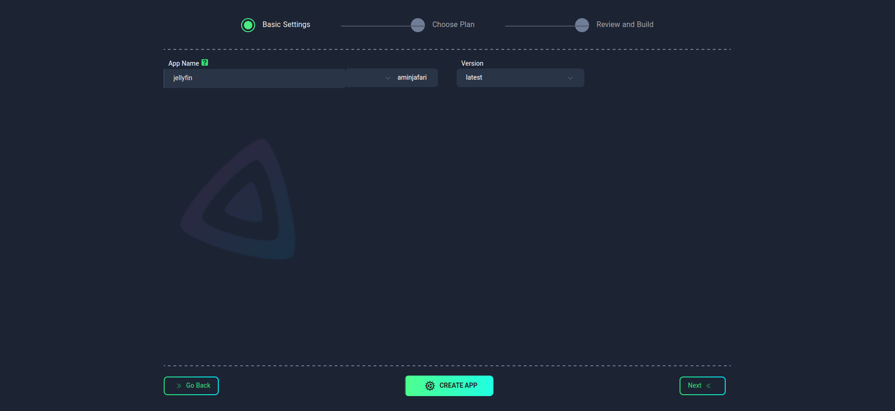Select the Basic Settings step indicator
The image size is (895, 411).
pyautogui.click(x=248, y=25)
